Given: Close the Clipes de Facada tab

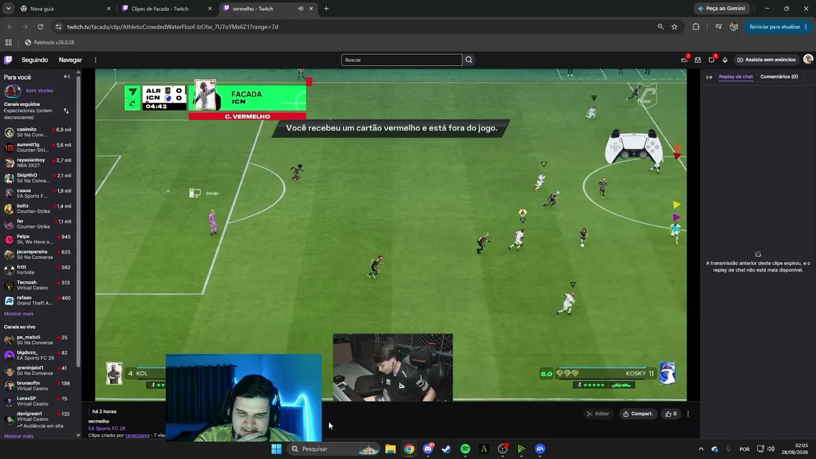Looking at the screenshot, I should pos(210,9).
